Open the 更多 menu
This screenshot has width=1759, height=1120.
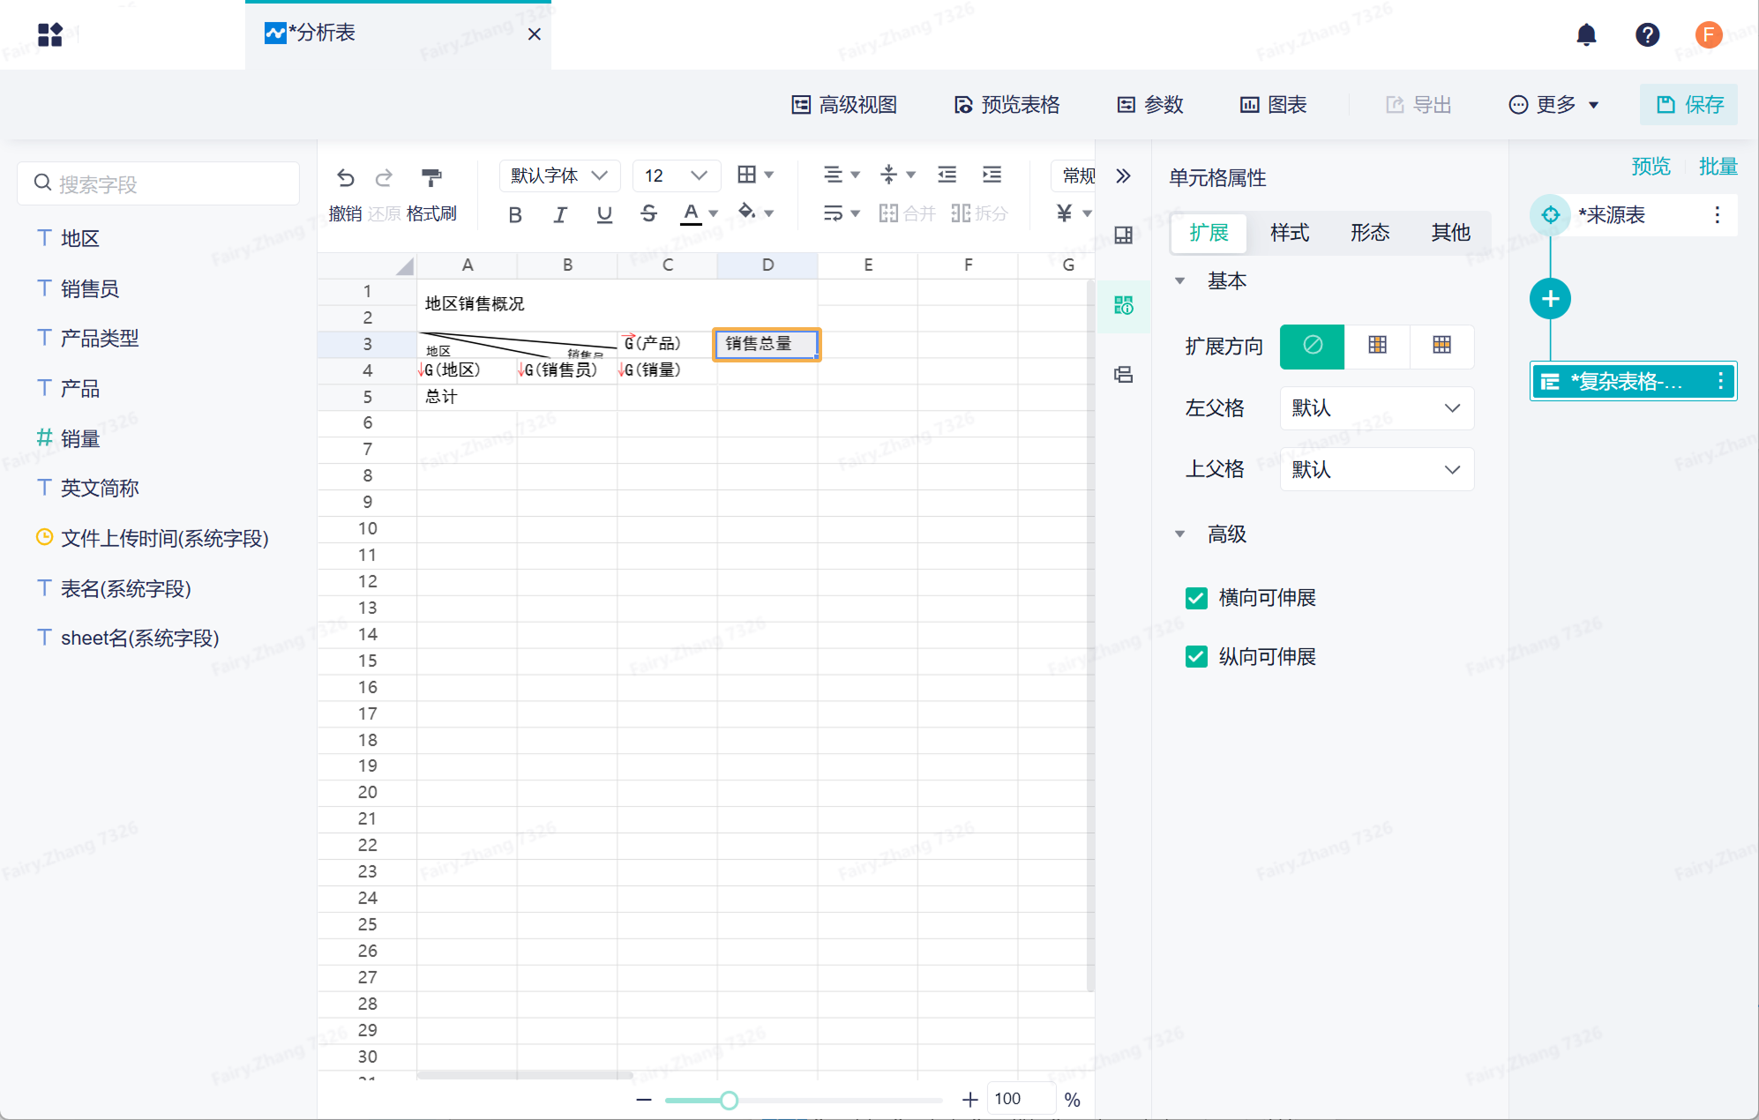pyautogui.click(x=1553, y=105)
